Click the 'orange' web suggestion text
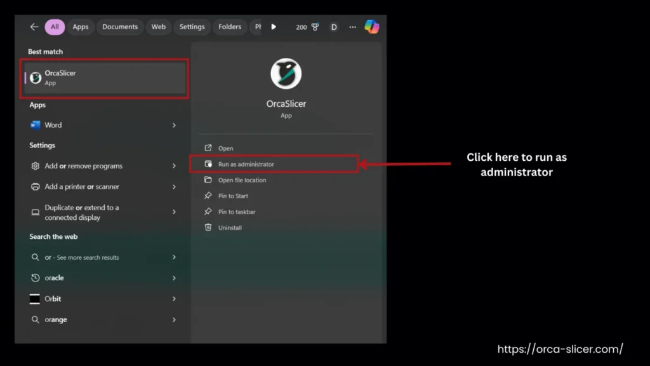 (x=56, y=320)
